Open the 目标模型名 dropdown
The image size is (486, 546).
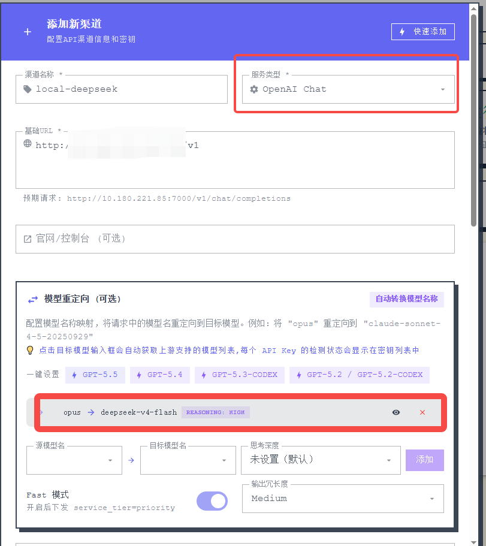tap(188, 460)
